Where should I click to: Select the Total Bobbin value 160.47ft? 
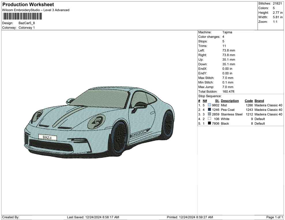pyautogui.click(x=228, y=92)
